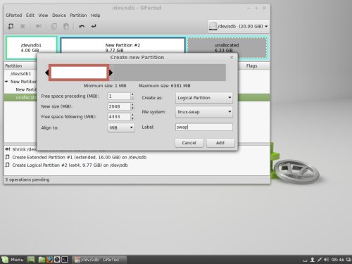352x264 pixels.
Task: Decrease Free space preceding value
Action: (132, 98)
